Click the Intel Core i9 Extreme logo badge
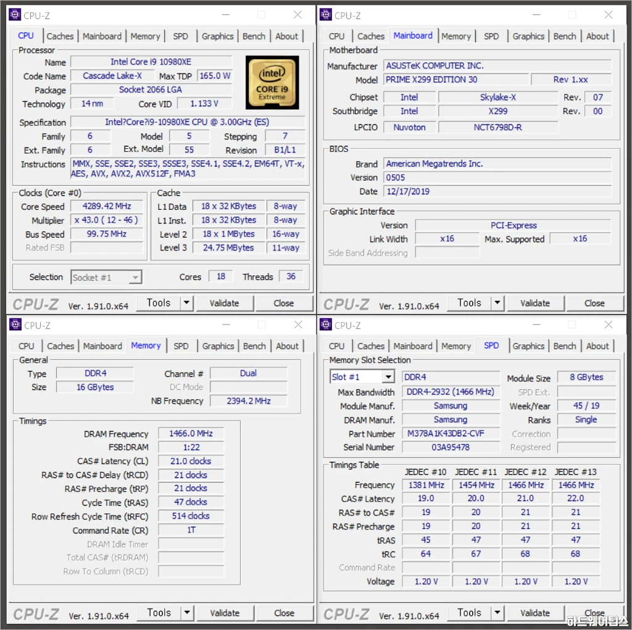 click(272, 83)
